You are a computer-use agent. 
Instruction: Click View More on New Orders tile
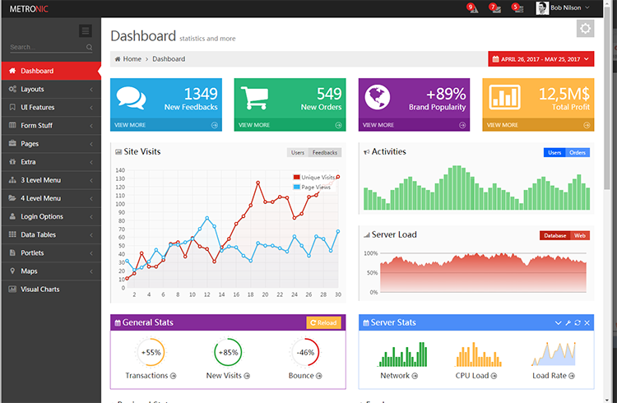coord(290,125)
